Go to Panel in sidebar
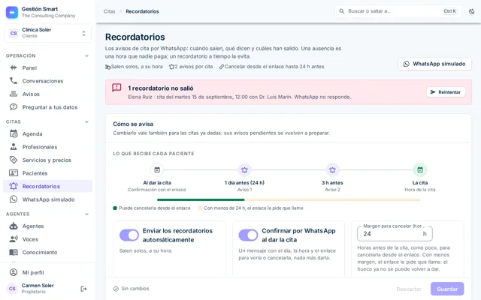The width and height of the screenshot is (481, 300). (47, 67)
